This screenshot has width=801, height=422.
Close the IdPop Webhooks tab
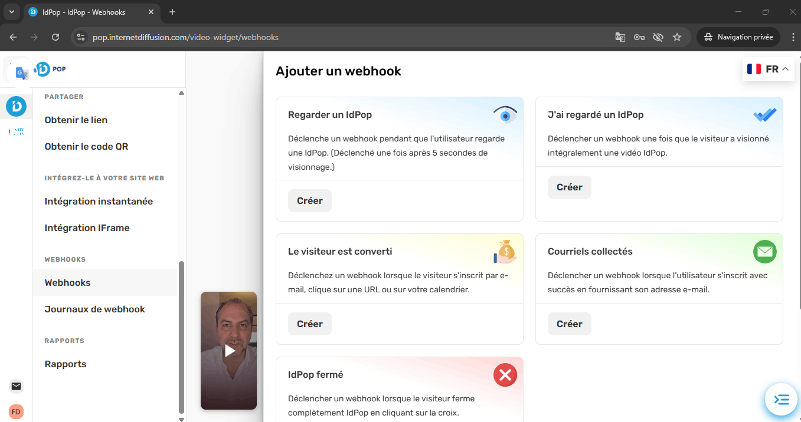tap(151, 12)
